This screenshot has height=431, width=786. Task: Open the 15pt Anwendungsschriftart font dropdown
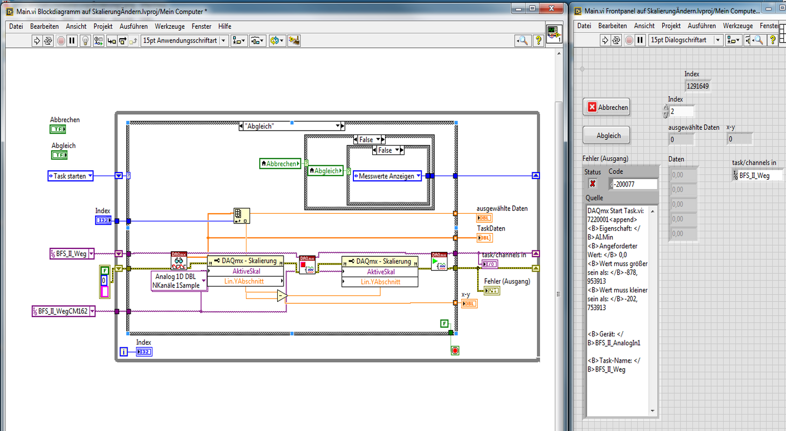[x=223, y=41]
